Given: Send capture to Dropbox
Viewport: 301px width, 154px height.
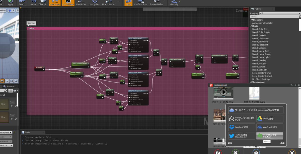Looking at the screenshot, I should click(242, 127).
